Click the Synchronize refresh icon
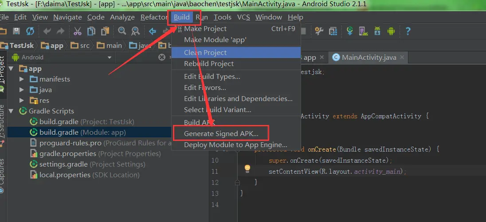The height and width of the screenshot is (222, 486). coord(30,31)
